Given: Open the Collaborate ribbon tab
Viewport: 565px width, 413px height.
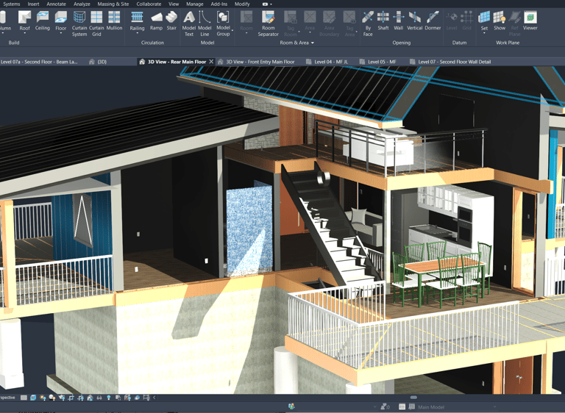Looking at the screenshot, I should (x=149, y=4).
